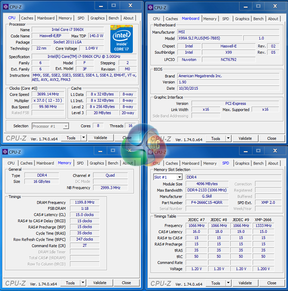The width and height of the screenshot is (288, 291).
Task: Open Graphics tab in Mainboard window
Action: pyautogui.click(x=242, y=19)
